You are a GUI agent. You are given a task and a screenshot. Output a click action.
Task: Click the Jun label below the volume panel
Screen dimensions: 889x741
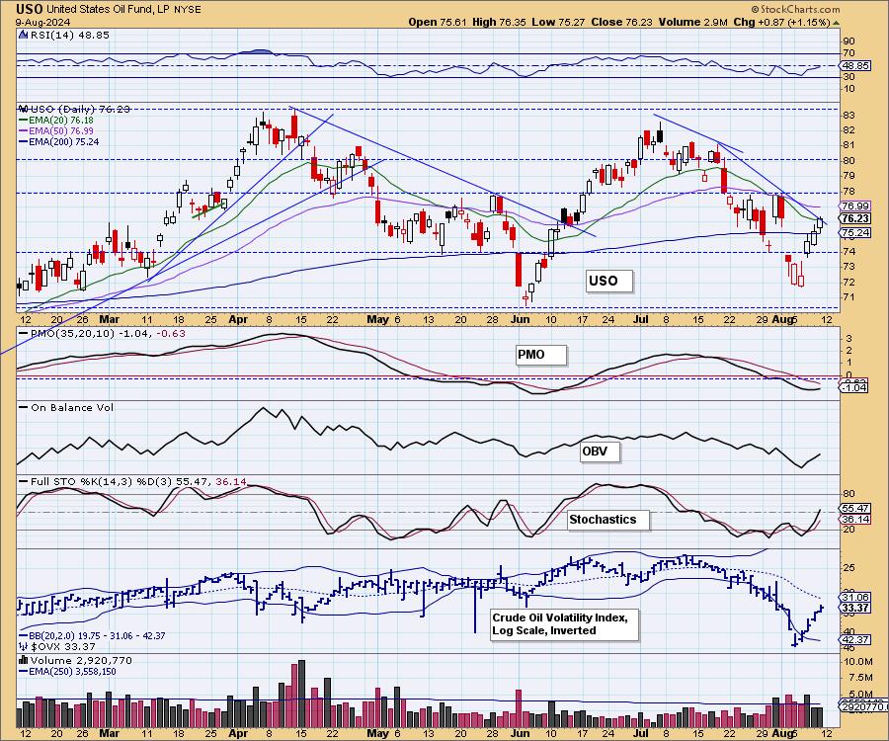(520, 733)
